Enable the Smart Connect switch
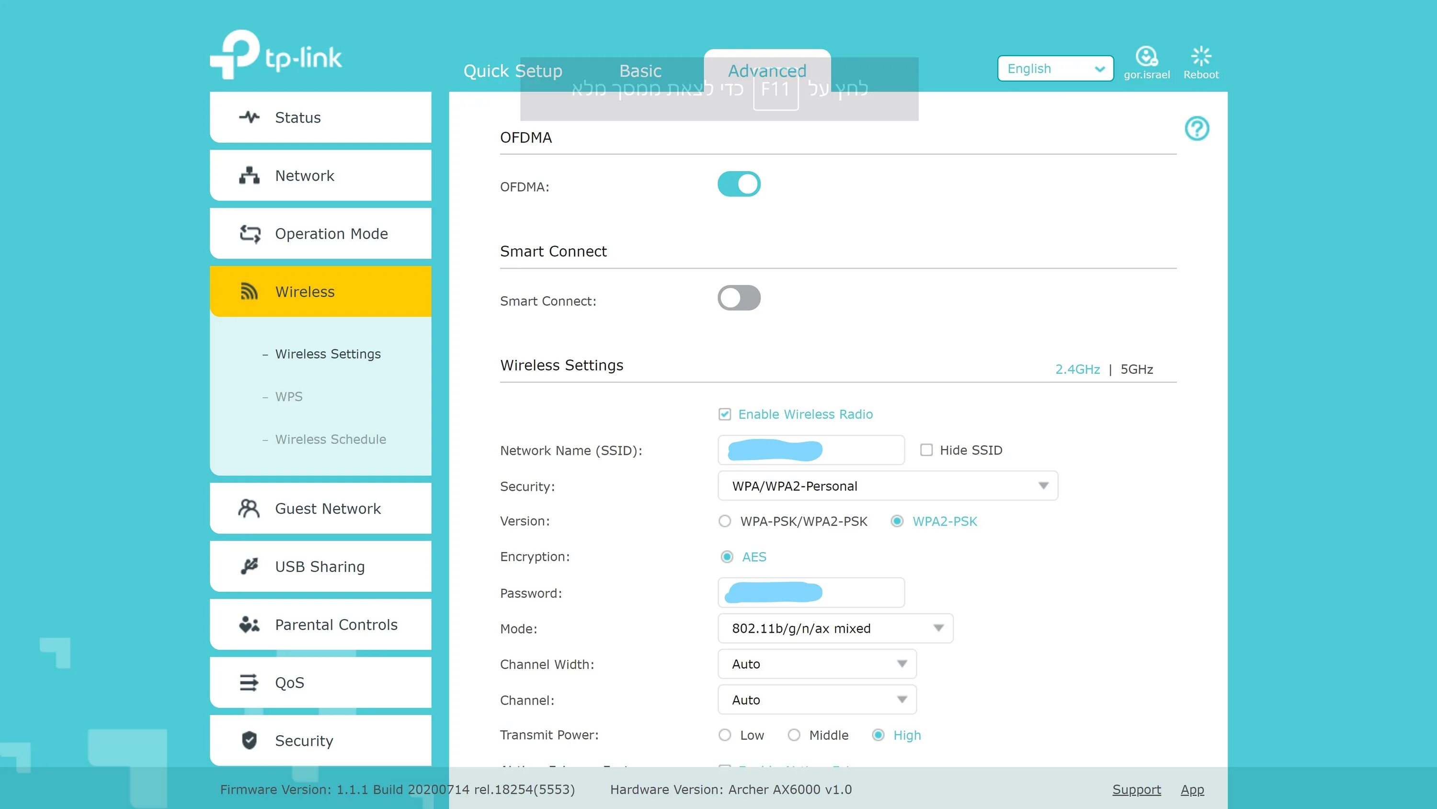The width and height of the screenshot is (1437, 809). (739, 298)
